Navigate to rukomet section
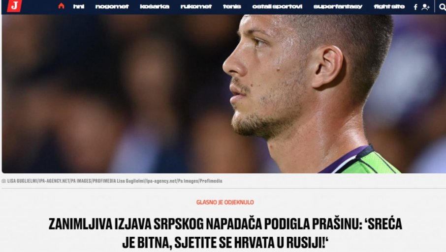The width and height of the screenshot is (446, 252). (196, 6)
